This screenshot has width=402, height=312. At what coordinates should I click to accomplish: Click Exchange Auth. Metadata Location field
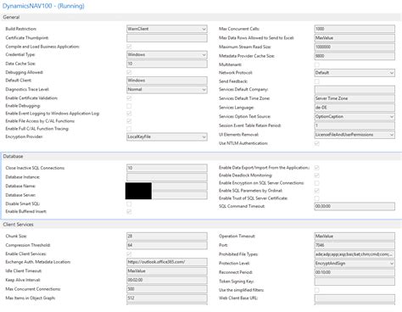[x=167, y=262]
